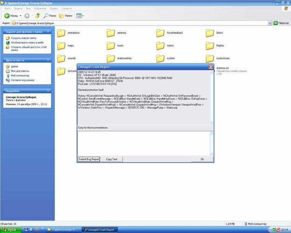Open the Правка menu
Viewport: 291px width, 233px height.
18,8
